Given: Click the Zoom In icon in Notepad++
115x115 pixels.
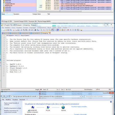Looking at the screenshot, I should click(41, 30).
